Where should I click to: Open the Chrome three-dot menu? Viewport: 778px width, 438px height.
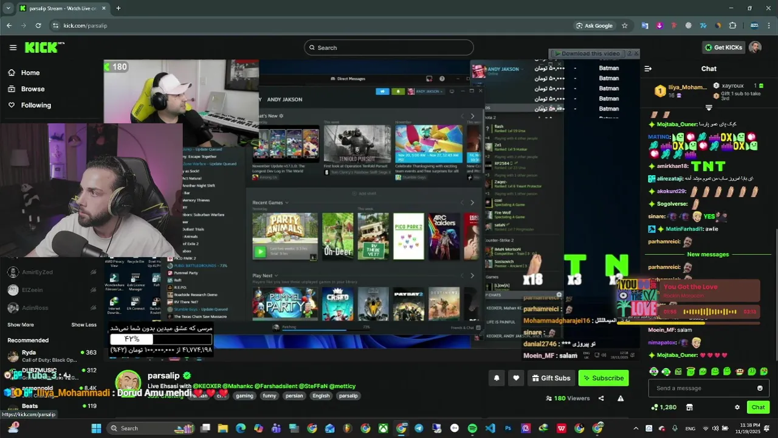[769, 26]
